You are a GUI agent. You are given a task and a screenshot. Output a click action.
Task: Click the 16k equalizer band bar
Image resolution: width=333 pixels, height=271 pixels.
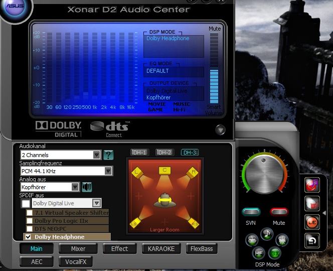pyautogui.click(x=131, y=68)
